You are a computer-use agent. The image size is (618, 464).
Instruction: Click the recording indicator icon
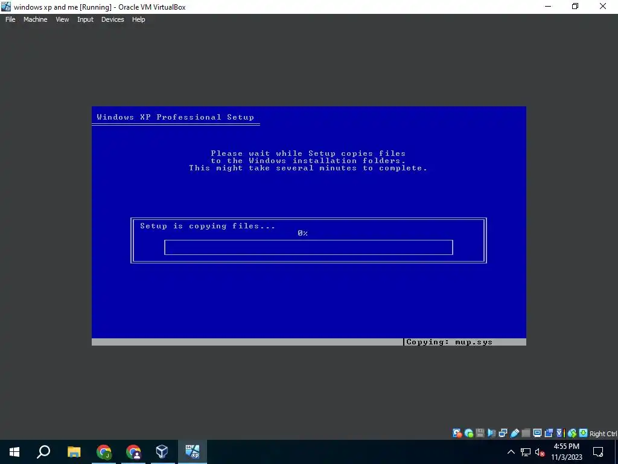(x=549, y=433)
